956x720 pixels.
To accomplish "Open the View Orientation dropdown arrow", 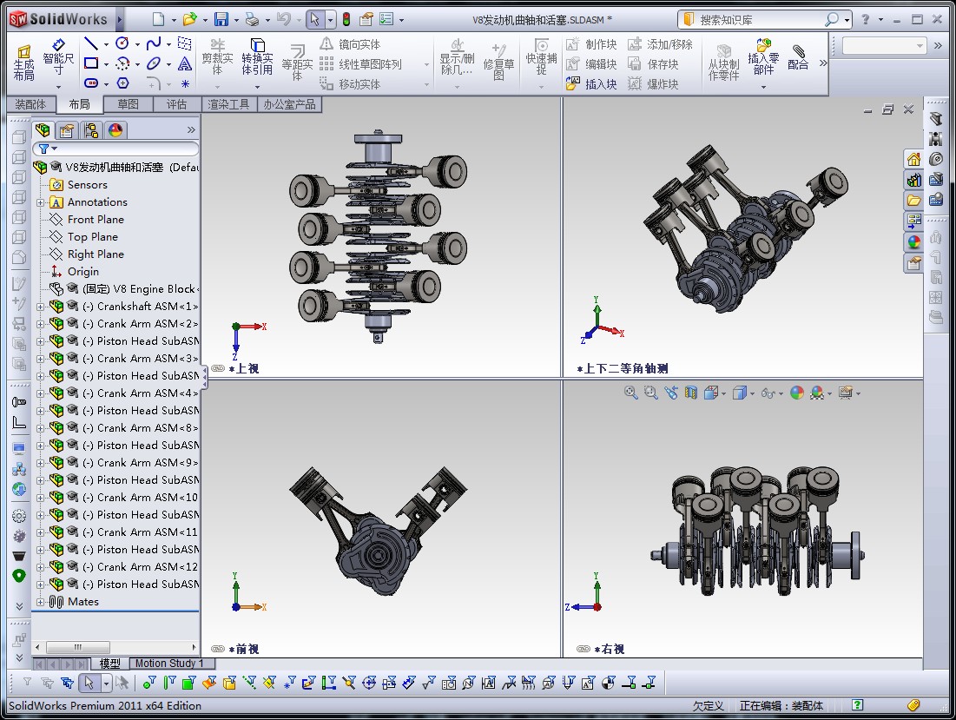I will tap(723, 392).
